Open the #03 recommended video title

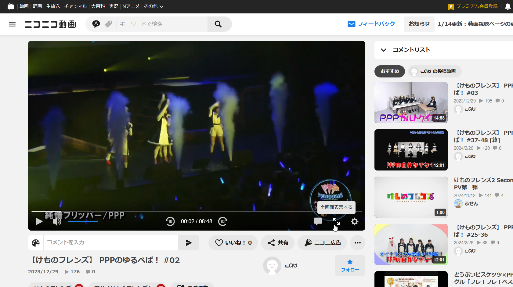pyautogui.click(x=483, y=89)
